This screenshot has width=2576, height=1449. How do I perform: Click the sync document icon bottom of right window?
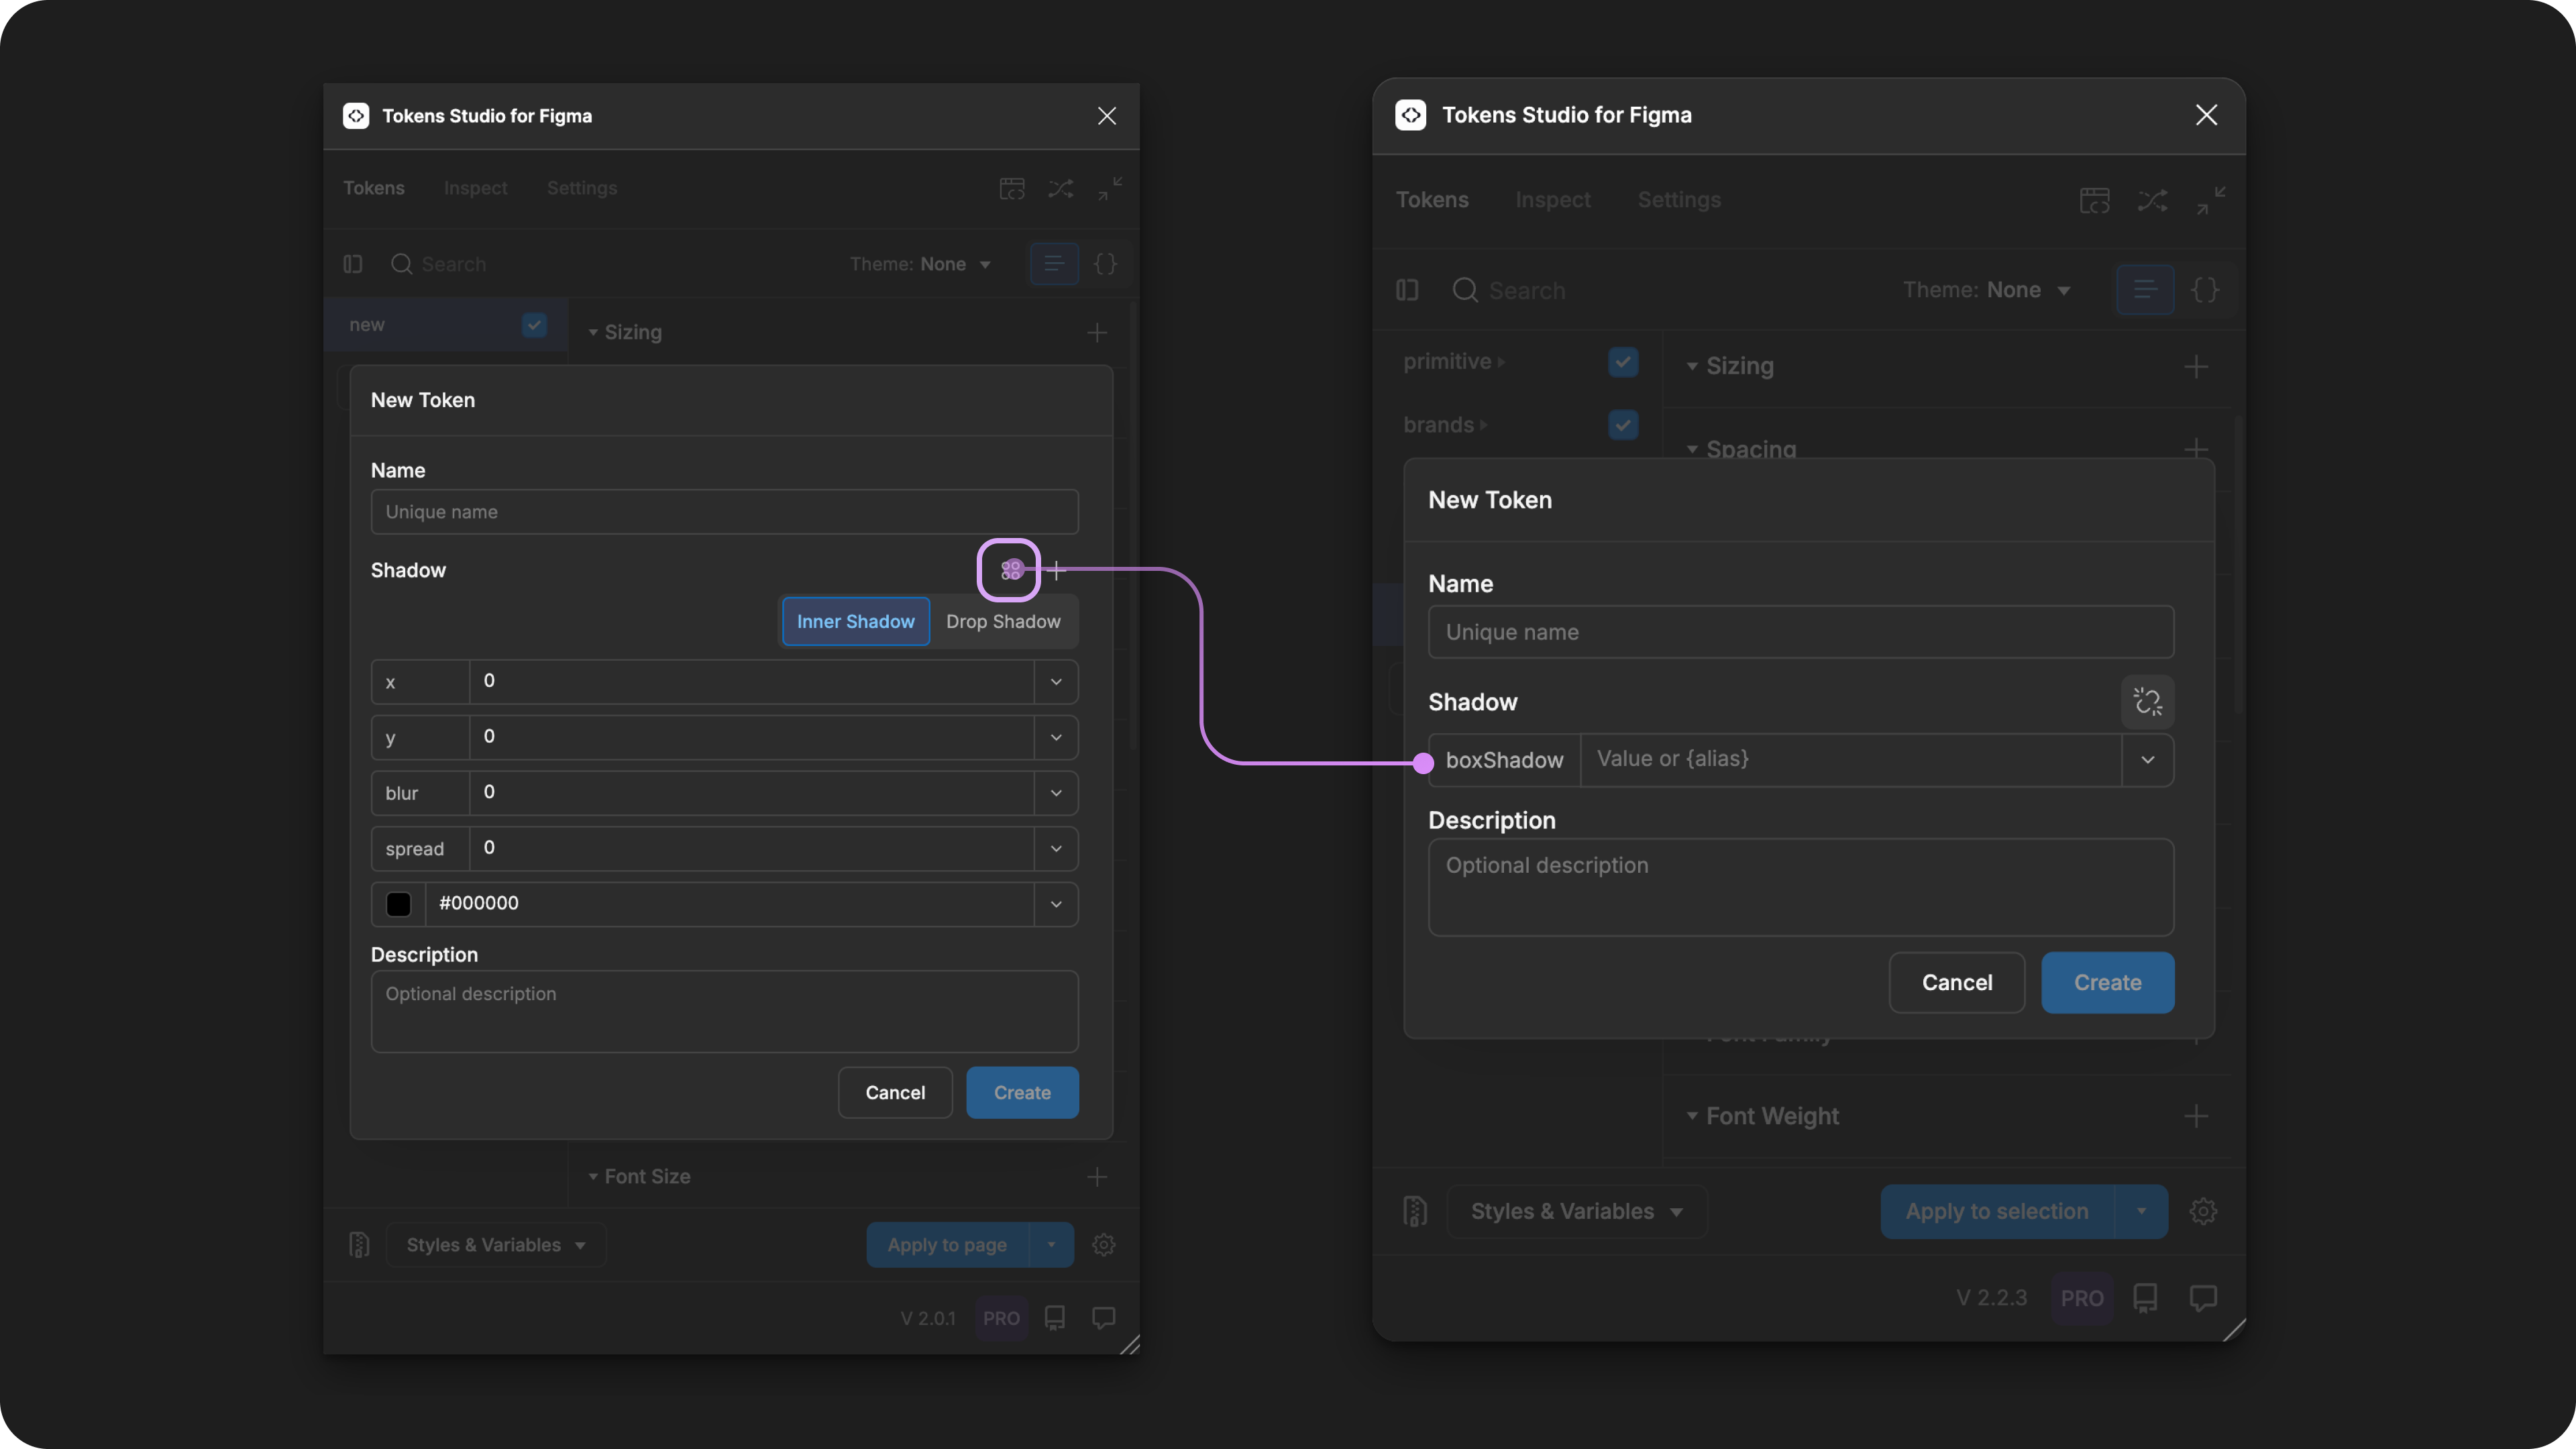1415,1211
